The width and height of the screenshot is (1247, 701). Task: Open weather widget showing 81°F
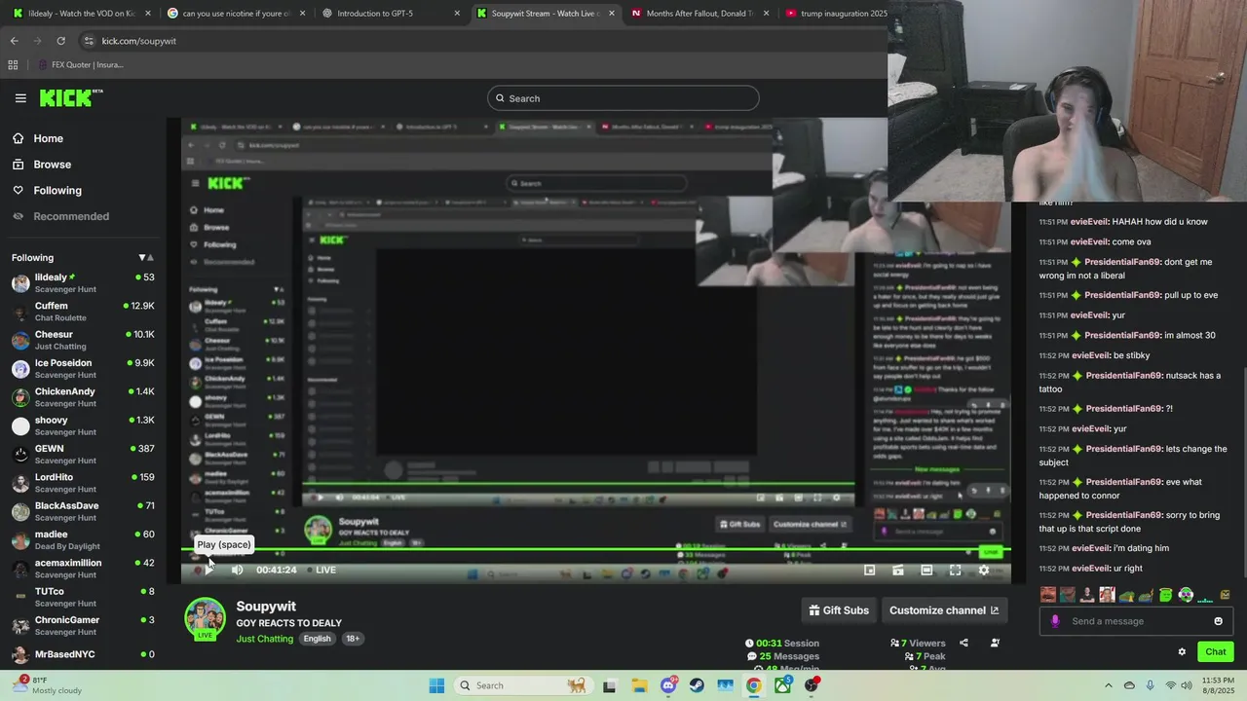(47, 685)
